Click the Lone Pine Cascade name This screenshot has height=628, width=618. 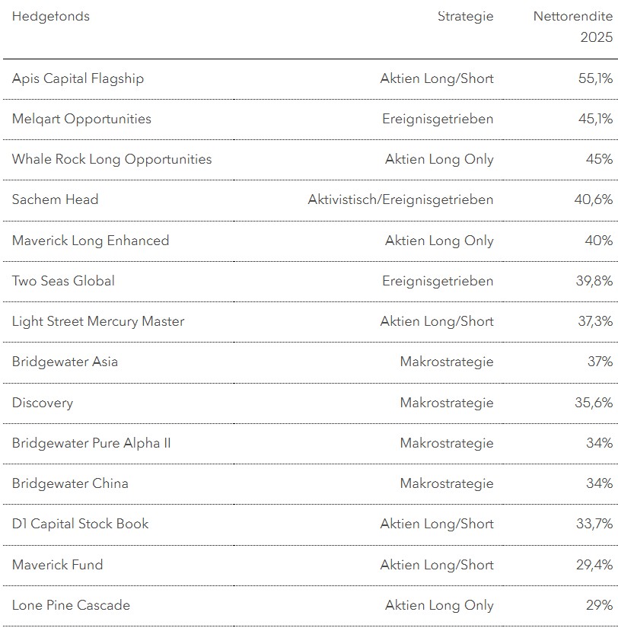tap(71, 605)
